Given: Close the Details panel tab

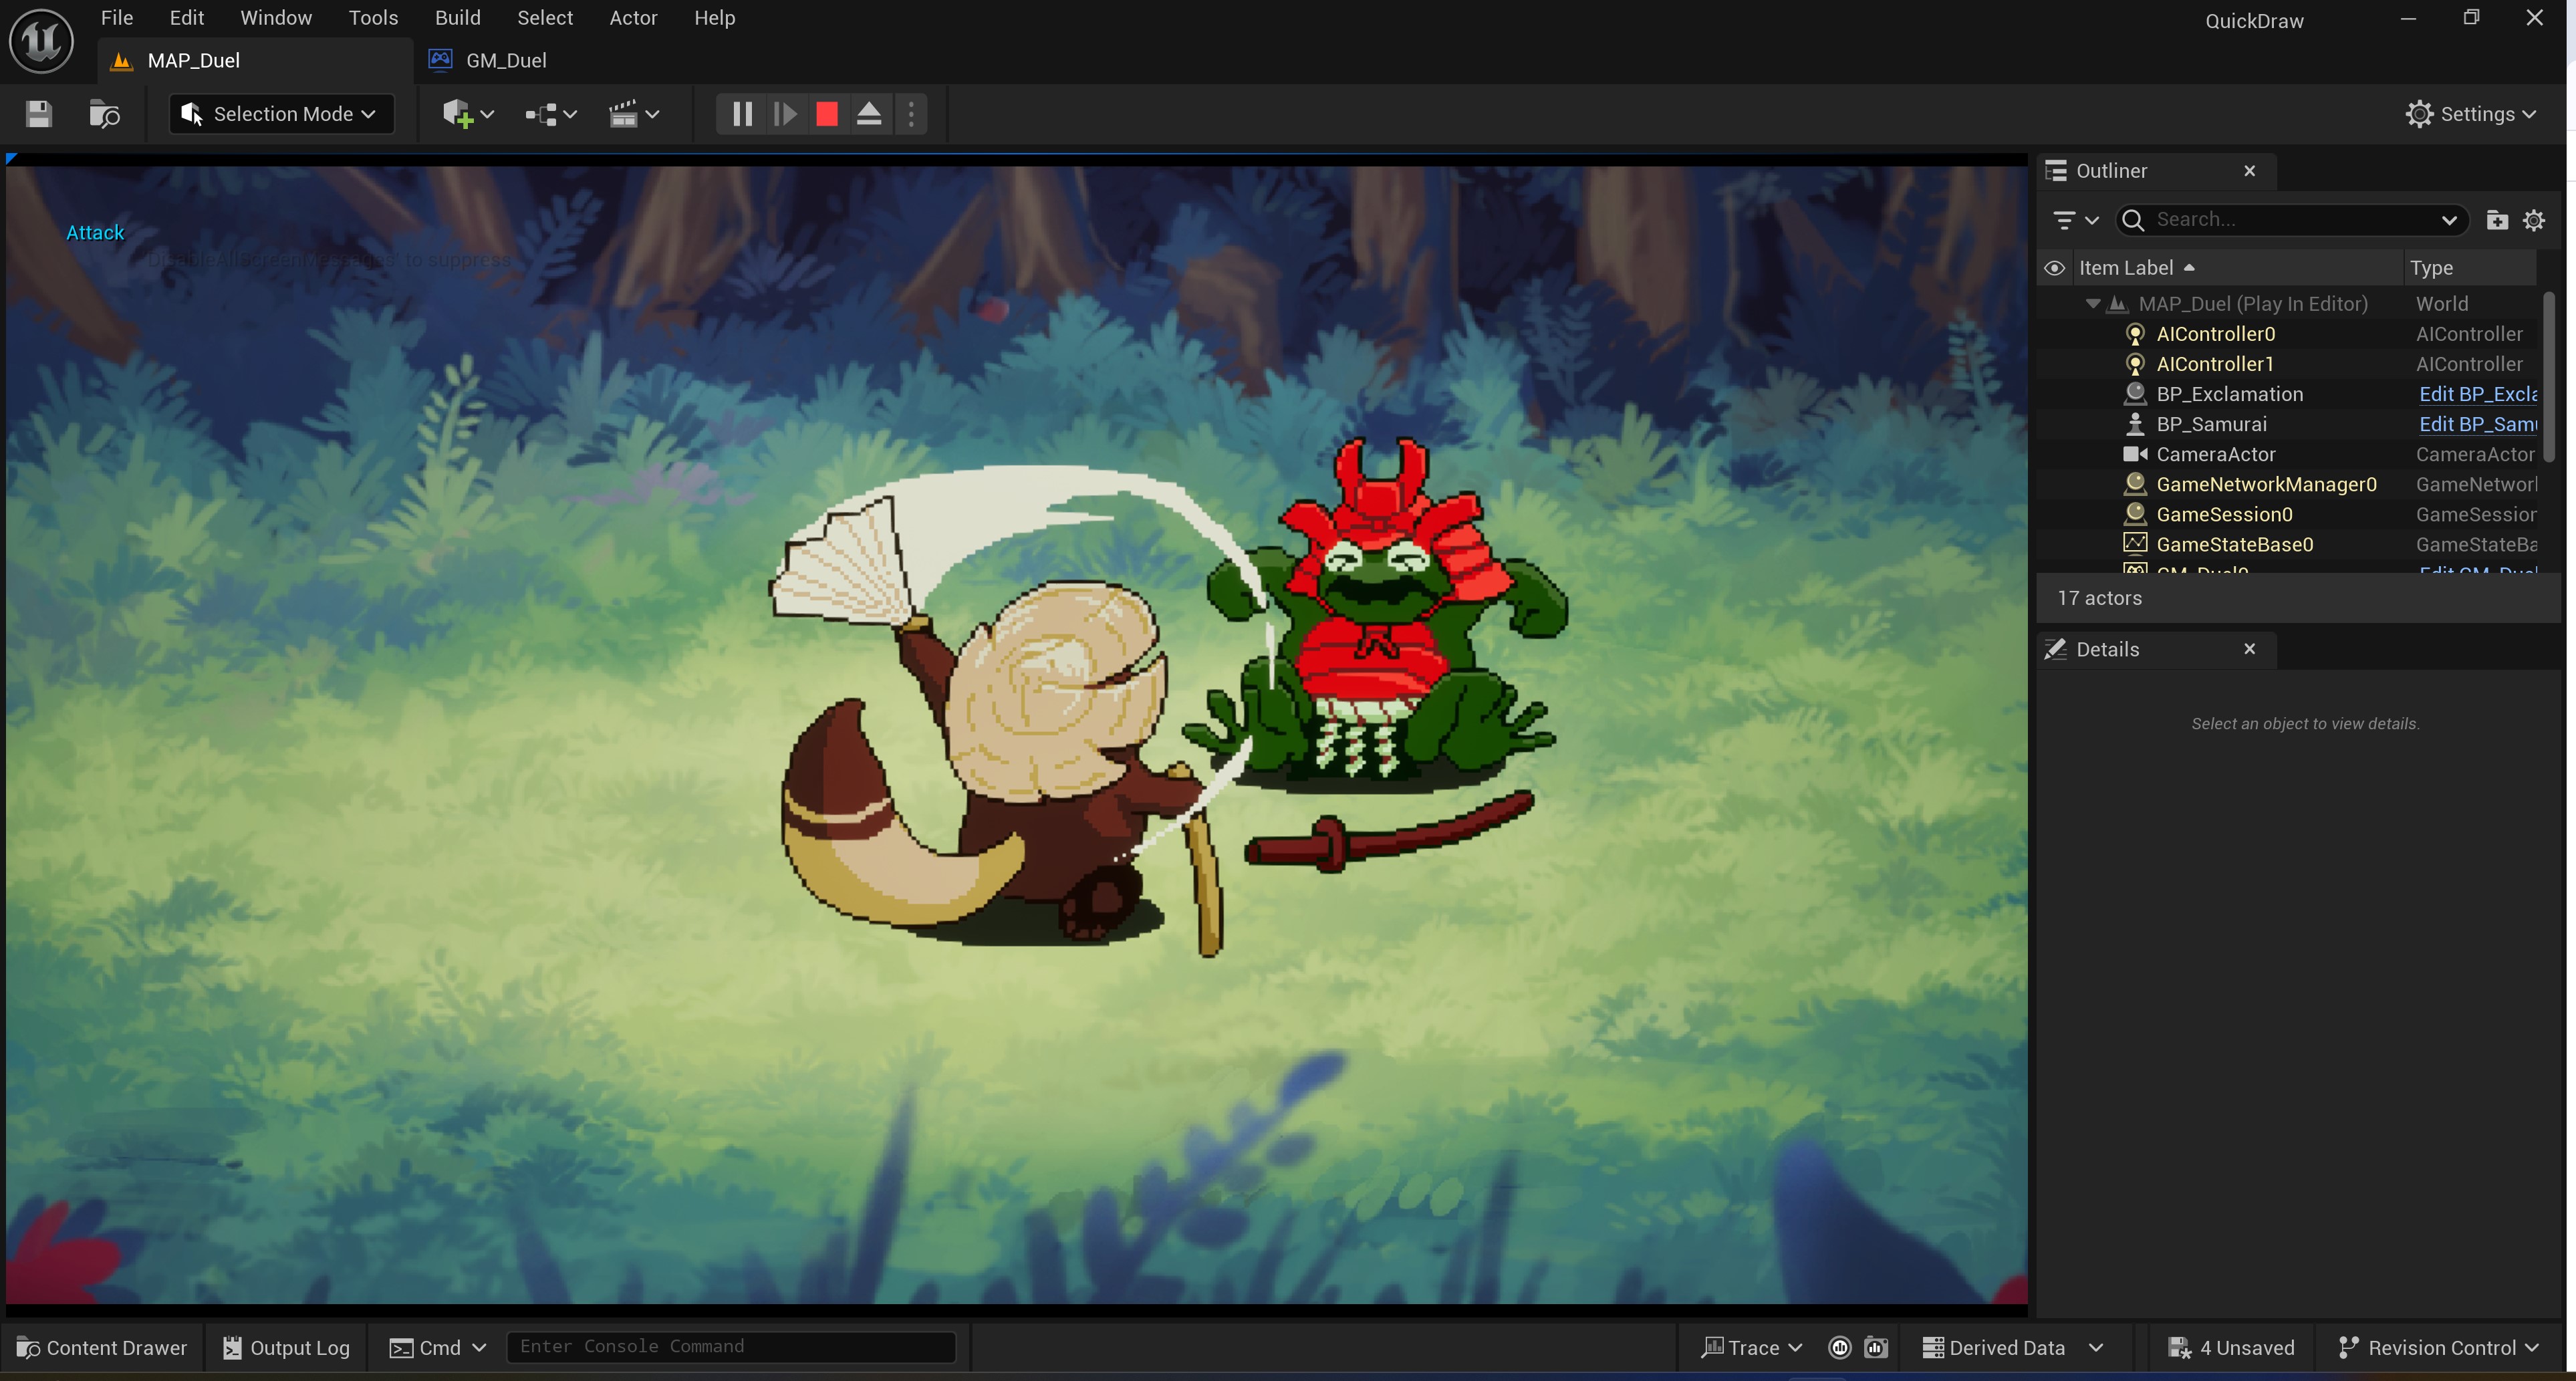Looking at the screenshot, I should tap(2249, 649).
